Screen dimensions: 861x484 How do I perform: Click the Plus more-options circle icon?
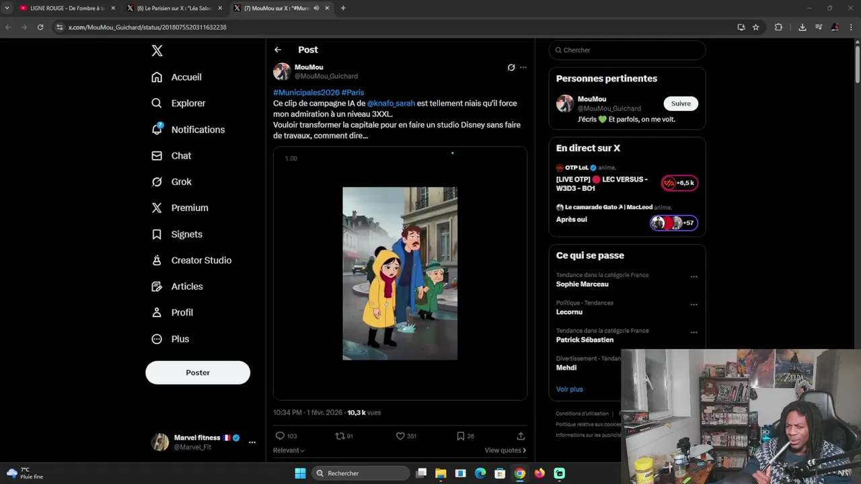[157, 339]
